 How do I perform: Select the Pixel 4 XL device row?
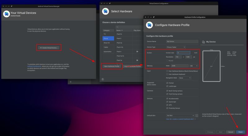click(129, 47)
